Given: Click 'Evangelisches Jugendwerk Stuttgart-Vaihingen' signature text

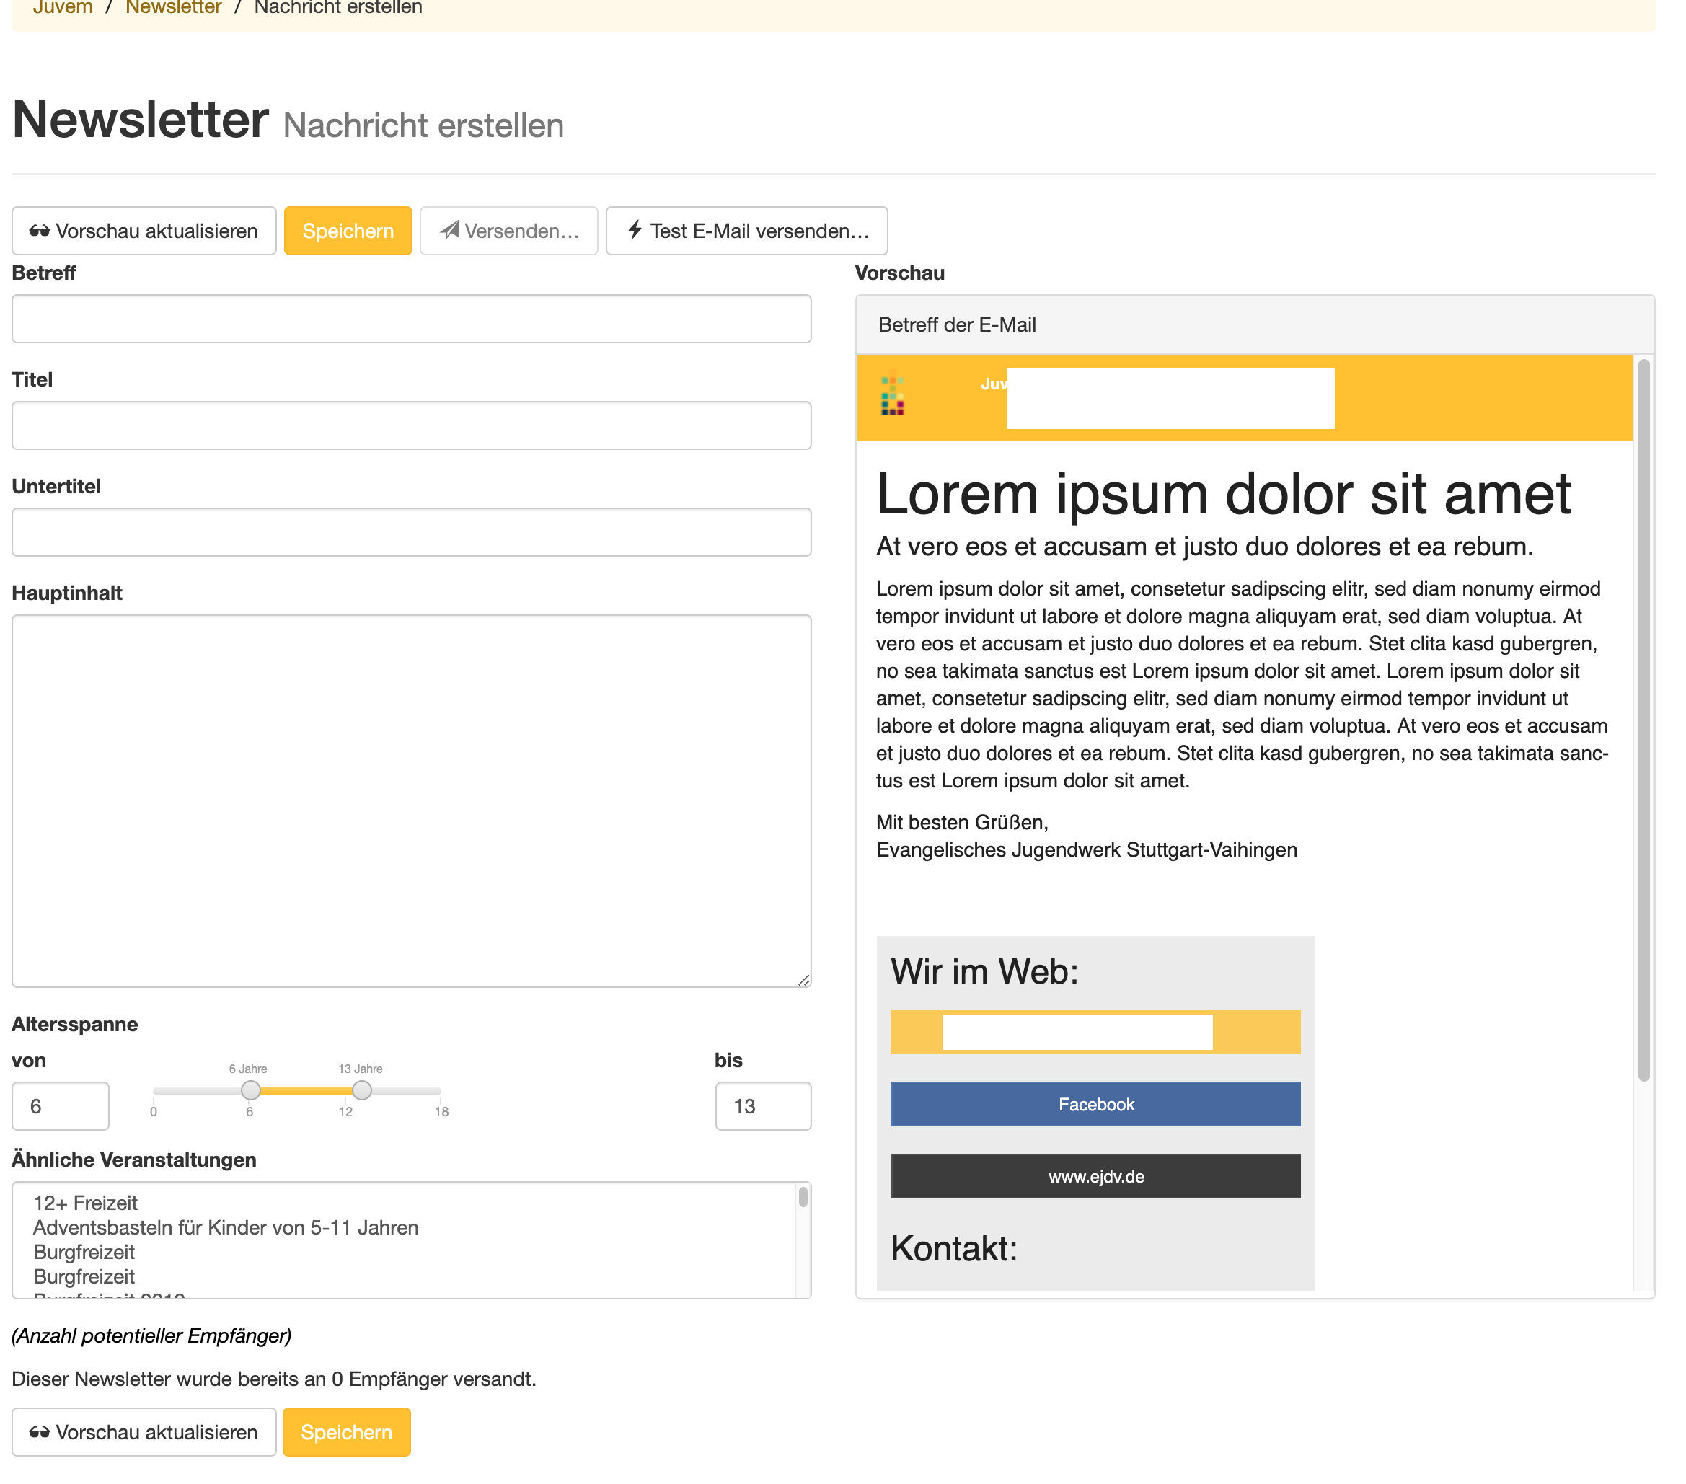Looking at the screenshot, I should 1086,849.
